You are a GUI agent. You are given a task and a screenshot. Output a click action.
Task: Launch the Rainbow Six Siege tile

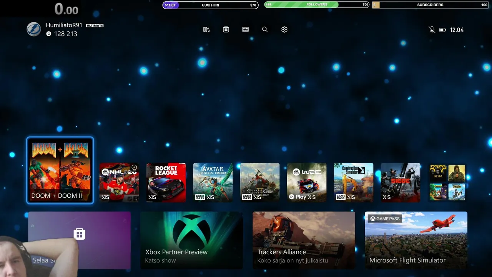401,182
